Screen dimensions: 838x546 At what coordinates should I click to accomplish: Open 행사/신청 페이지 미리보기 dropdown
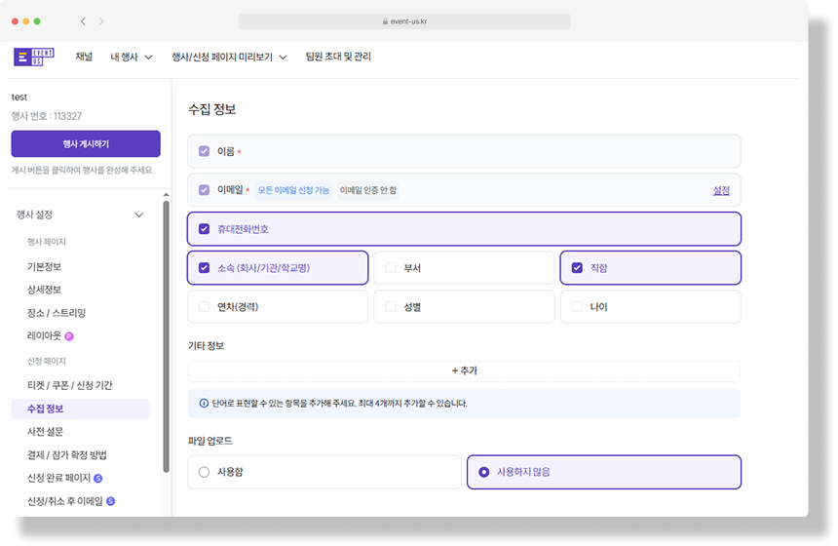pos(229,57)
